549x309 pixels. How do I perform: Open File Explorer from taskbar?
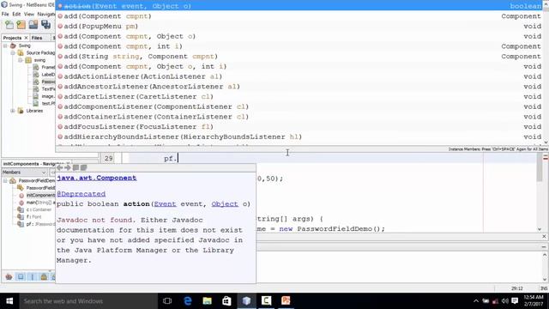pos(208,301)
